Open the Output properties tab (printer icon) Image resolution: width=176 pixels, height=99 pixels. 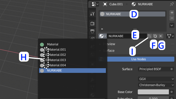pyautogui.click(x=92, y=31)
